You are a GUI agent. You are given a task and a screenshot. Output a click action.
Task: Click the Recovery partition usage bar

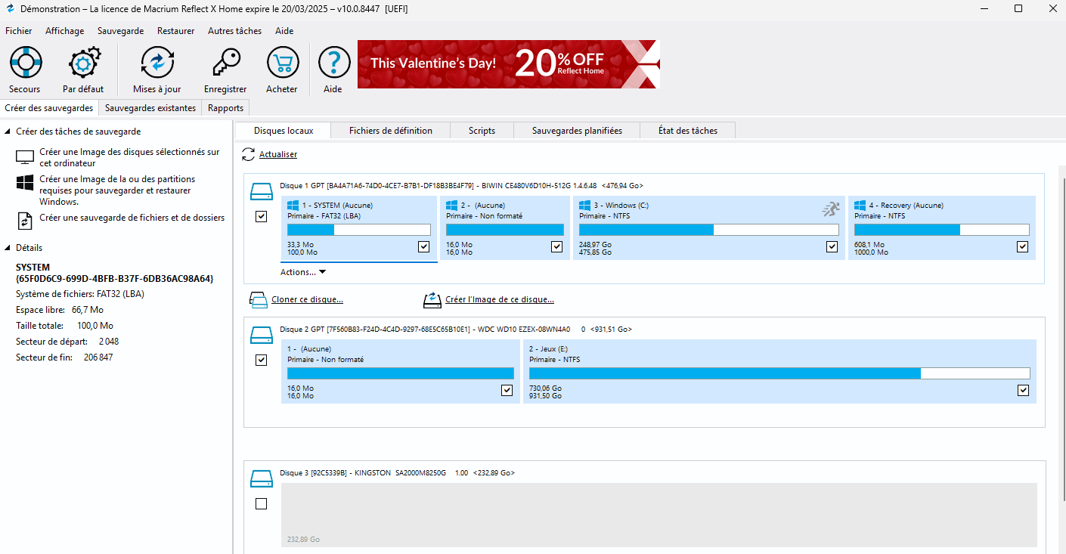[941, 230]
